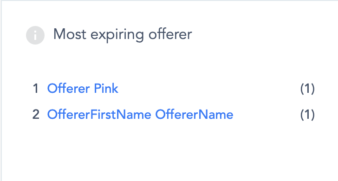
Task: Click the letter i inside the info circle
Action: pyautogui.click(x=35, y=35)
